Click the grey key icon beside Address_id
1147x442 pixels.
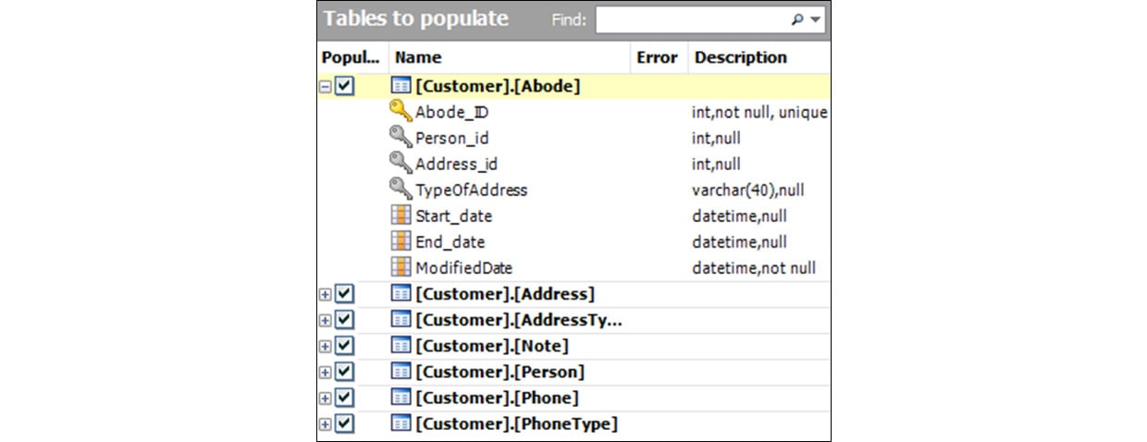tap(401, 164)
